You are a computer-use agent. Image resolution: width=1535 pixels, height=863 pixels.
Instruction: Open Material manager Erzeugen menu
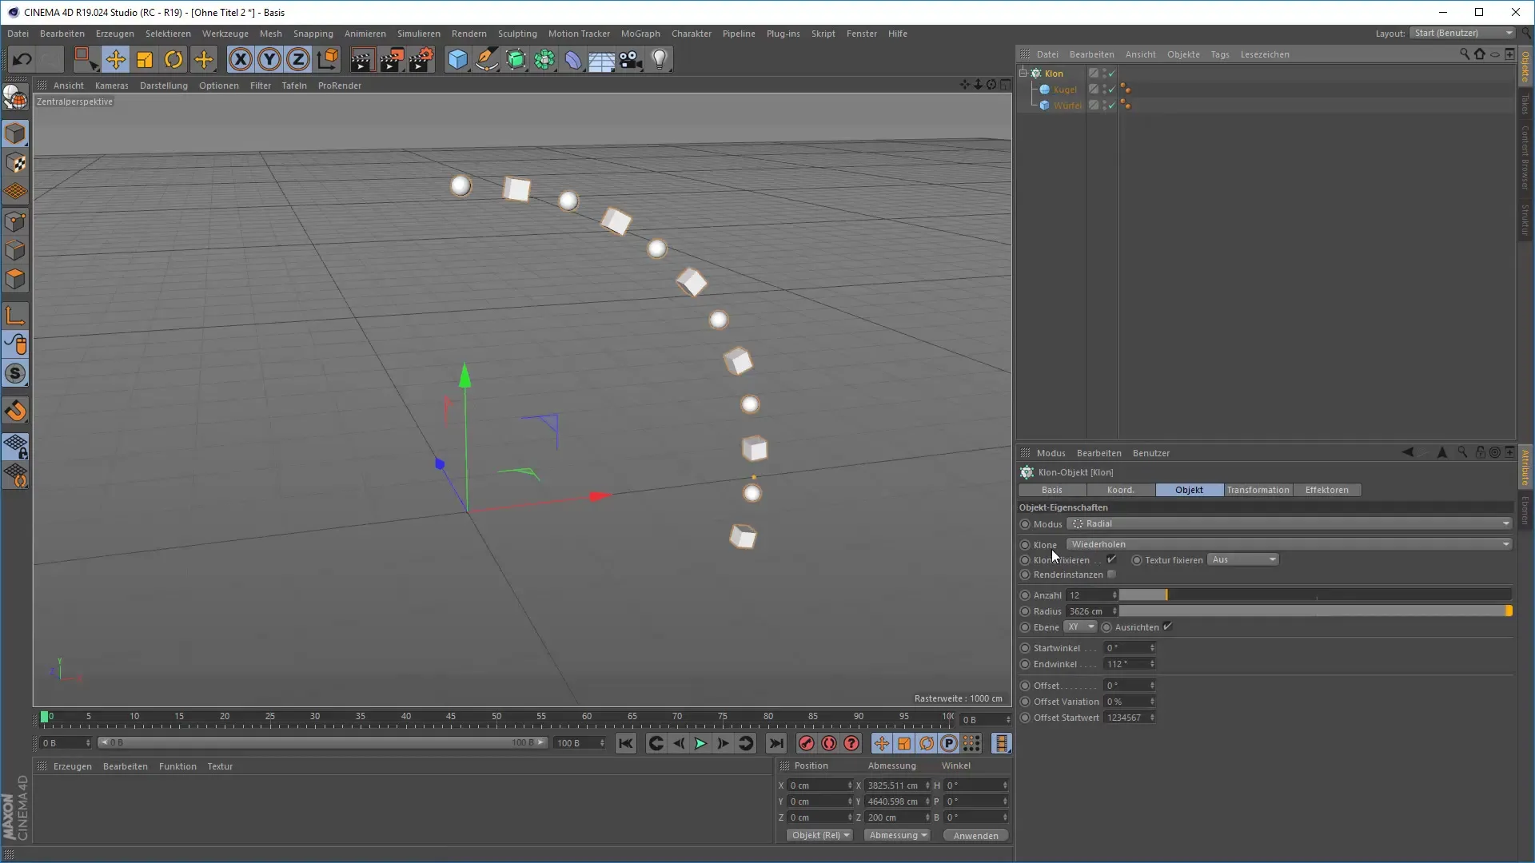click(72, 766)
